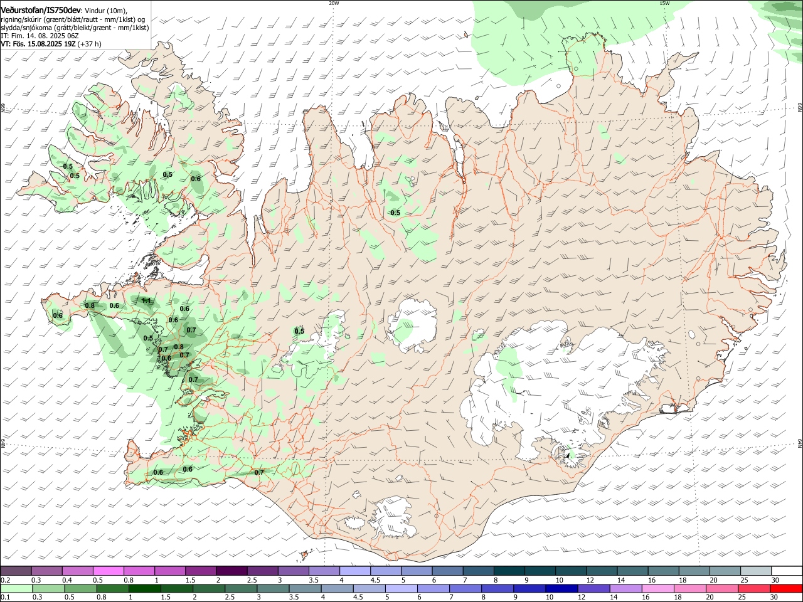Screen dimensions: 803x602
Task: Click the 'slydda/snjókoma' description line
Action: 75,28
